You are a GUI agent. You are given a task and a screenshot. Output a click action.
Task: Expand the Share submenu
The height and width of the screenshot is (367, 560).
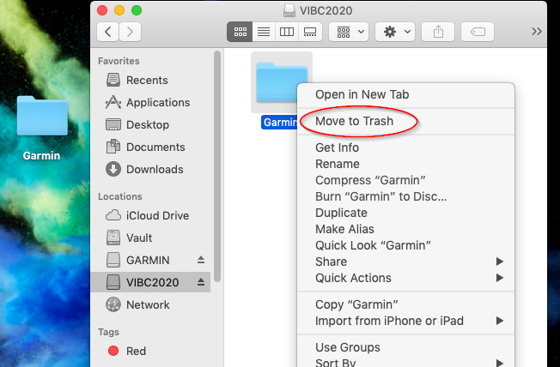405,262
